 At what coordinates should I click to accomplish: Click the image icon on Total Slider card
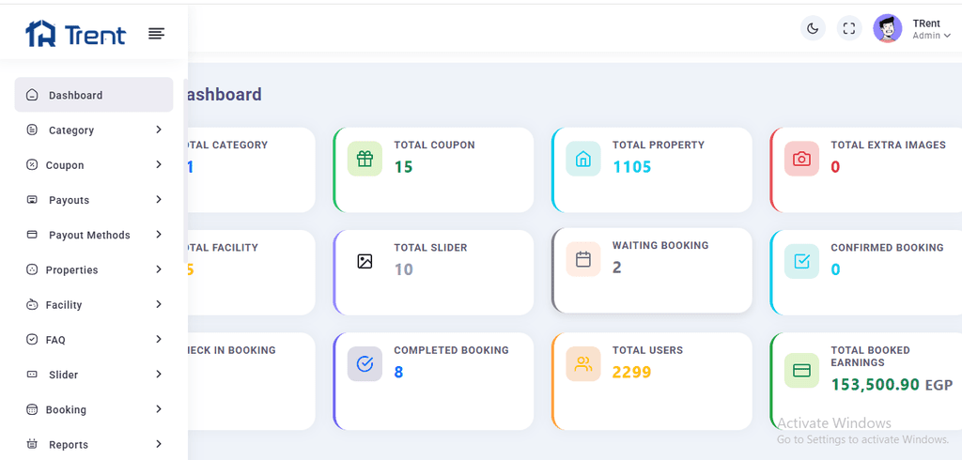[x=365, y=261]
